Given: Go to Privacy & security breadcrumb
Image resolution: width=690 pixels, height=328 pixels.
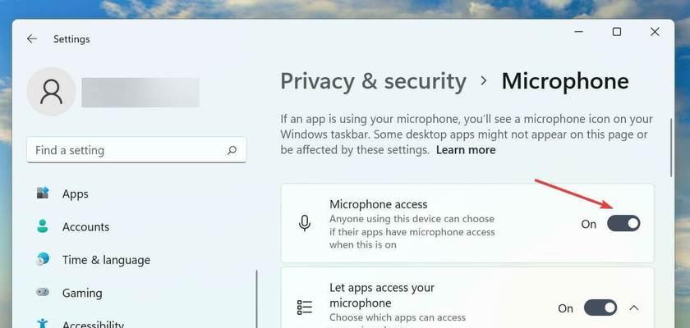Looking at the screenshot, I should [x=373, y=81].
